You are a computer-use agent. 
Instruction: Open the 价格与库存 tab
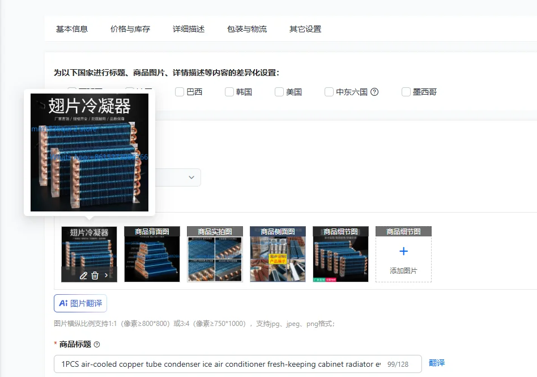[x=130, y=29]
